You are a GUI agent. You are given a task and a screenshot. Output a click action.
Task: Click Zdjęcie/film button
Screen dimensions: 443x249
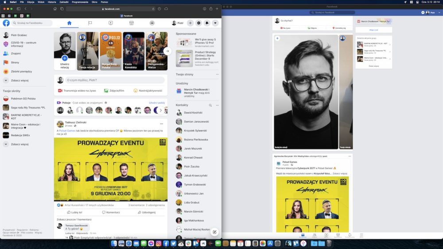pos(114,91)
